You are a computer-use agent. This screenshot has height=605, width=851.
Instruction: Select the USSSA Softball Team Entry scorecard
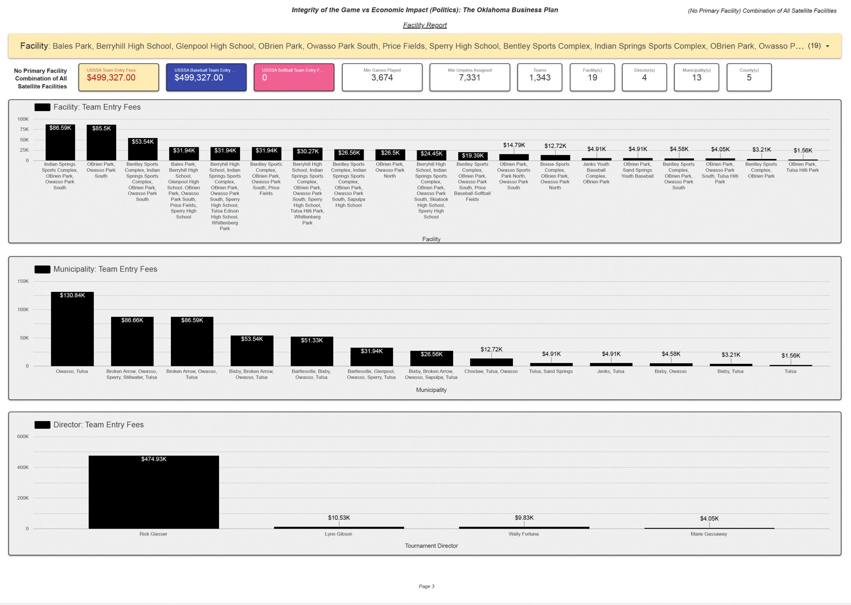coord(294,77)
